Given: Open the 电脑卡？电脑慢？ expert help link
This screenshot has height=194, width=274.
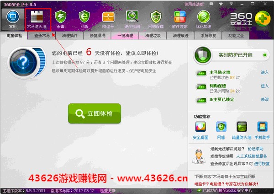Looking at the screenshot, I should click(x=226, y=184).
